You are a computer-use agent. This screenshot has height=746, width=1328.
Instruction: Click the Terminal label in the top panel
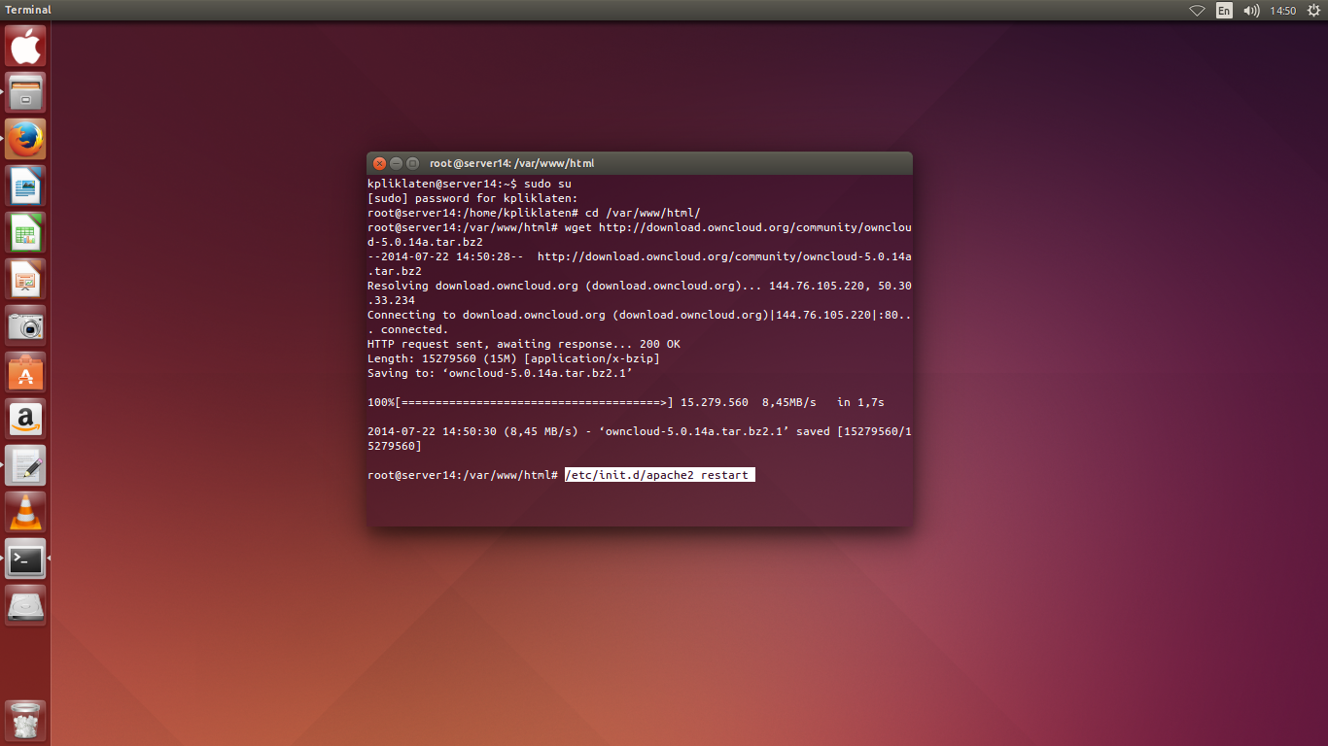28,10
